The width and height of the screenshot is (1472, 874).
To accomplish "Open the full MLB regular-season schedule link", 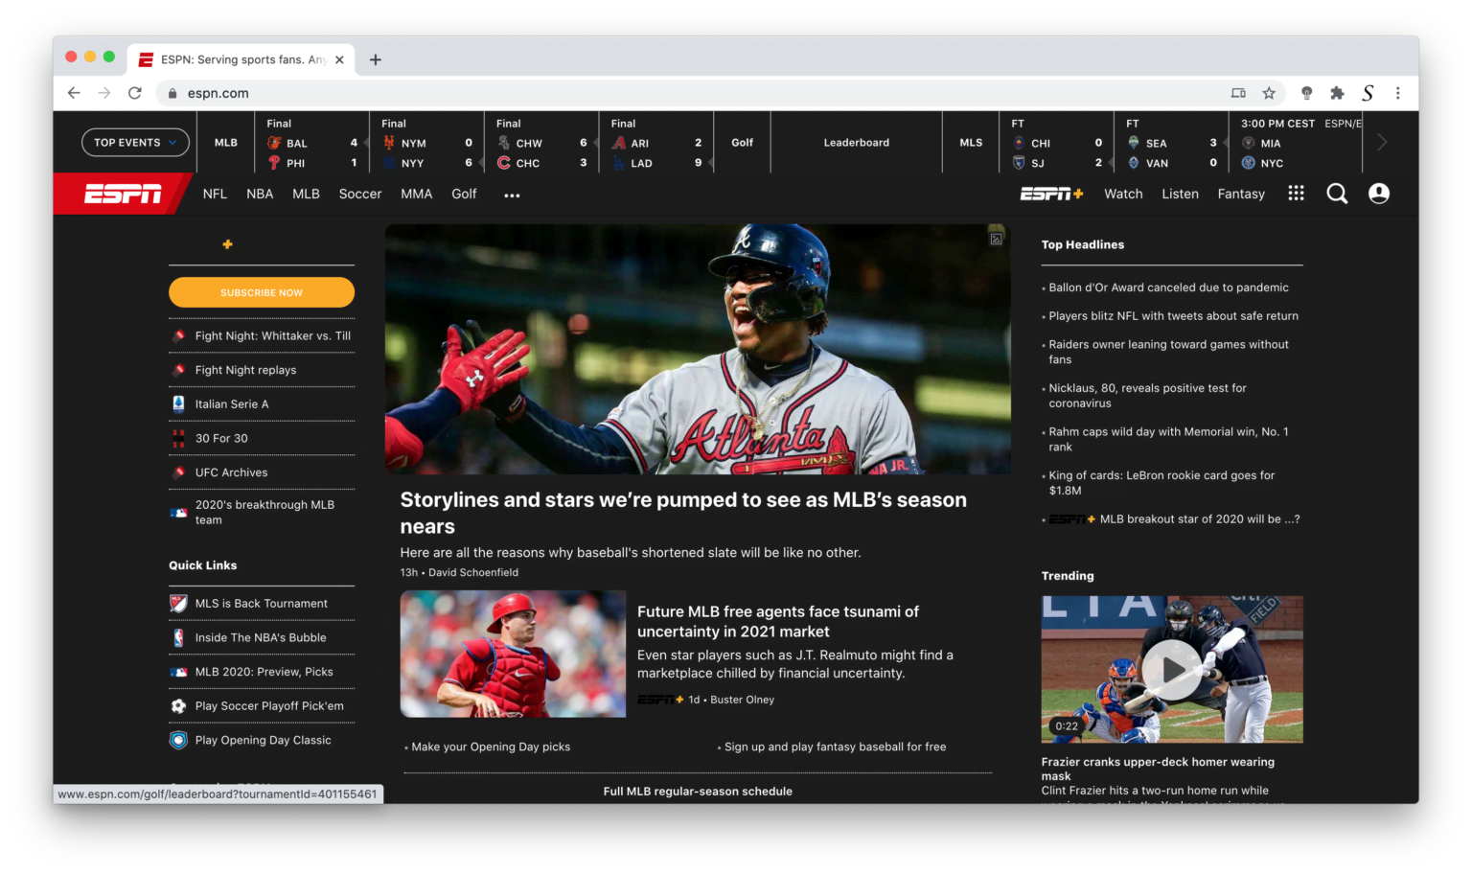I will pyautogui.click(x=697, y=791).
